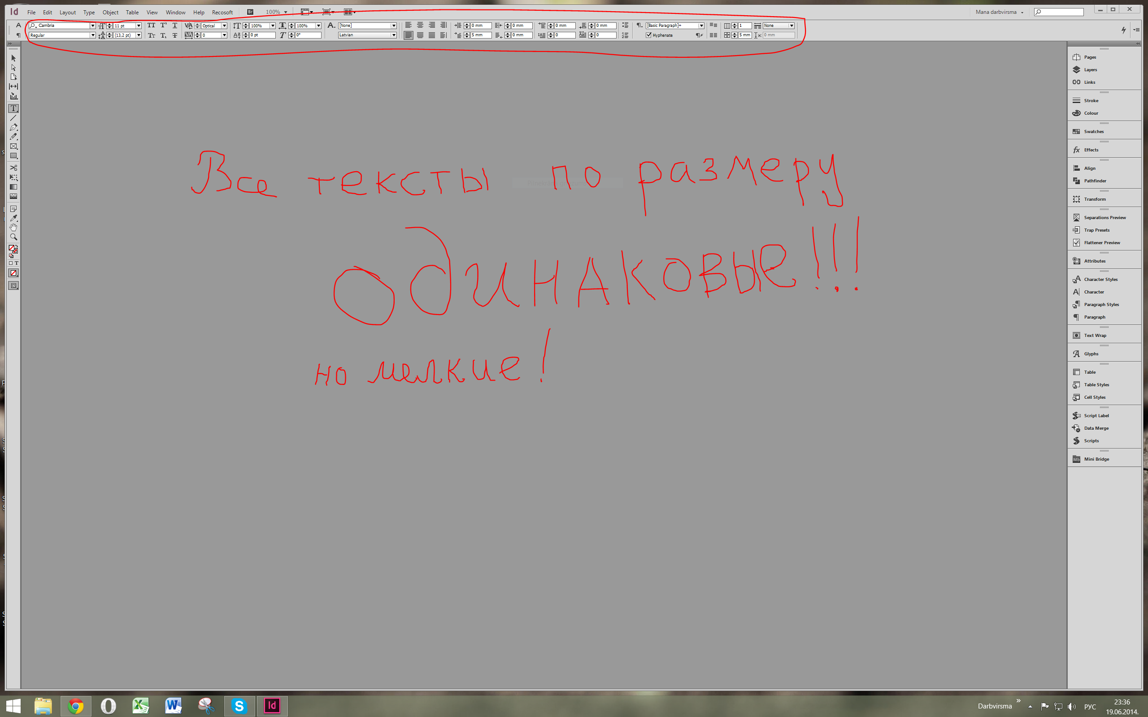Enable left-align paragraph alignment
Viewport: 1148px width, 717px height.
[x=408, y=25]
